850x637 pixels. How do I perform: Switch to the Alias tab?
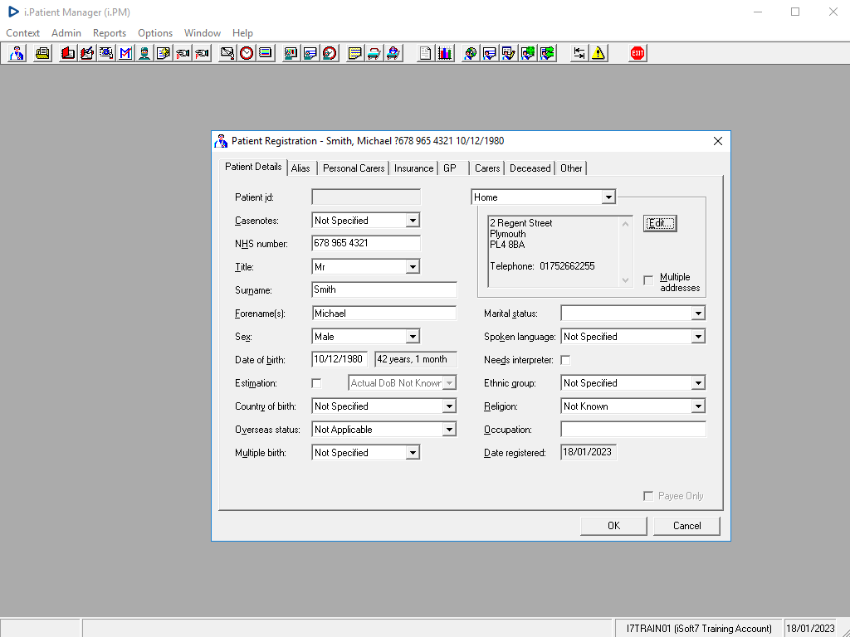pos(300,168)
